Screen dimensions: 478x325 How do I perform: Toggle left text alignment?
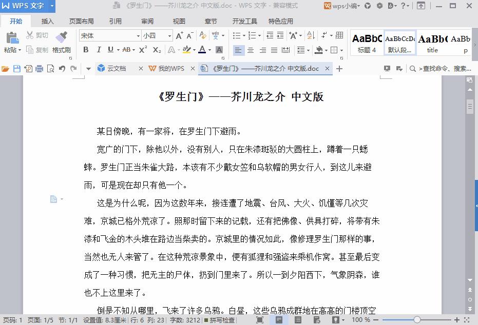point(238,50)
